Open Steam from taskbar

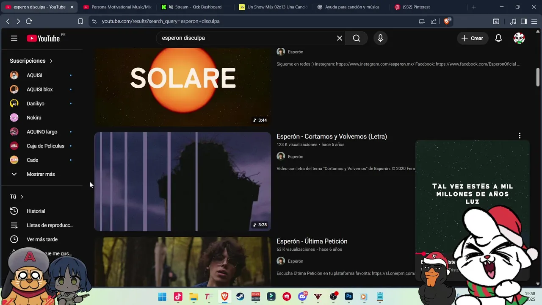point(240,297)
